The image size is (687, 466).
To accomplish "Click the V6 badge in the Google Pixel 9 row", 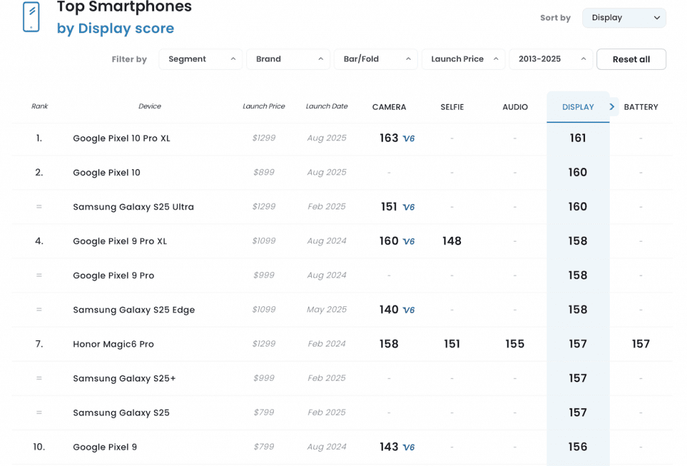I will (409, 447).
